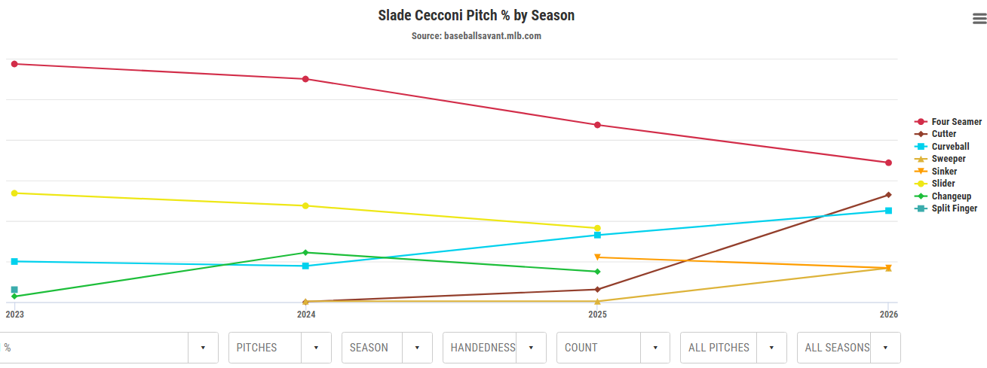Click the Sweeper triangle legend icon
Screen dimensions: 987x368
coord(920,159)
